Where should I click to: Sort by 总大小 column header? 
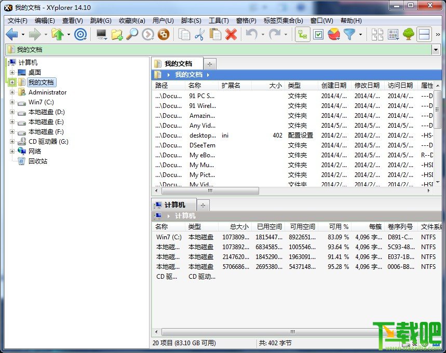(235, 227)
